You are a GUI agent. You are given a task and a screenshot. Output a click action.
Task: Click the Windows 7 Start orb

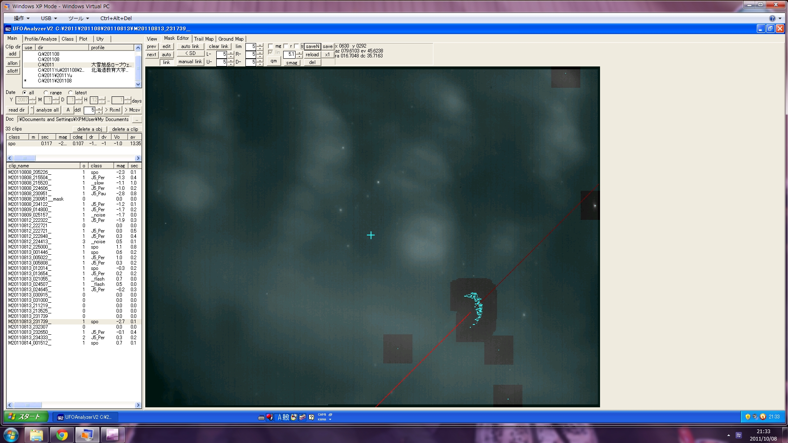click(x=11, y=434)
